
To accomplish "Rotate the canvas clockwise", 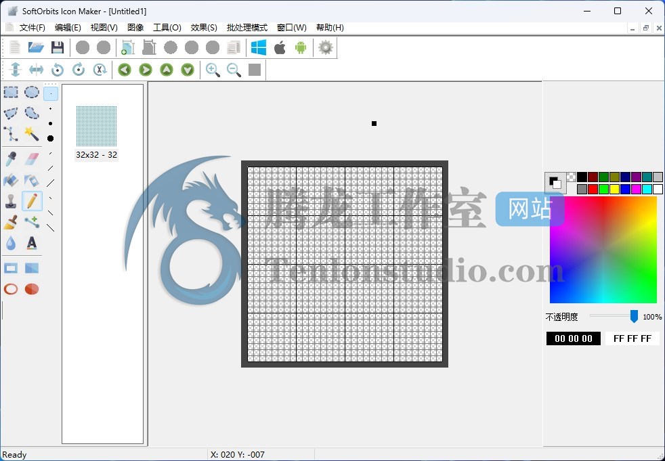I will coord(79,69).
